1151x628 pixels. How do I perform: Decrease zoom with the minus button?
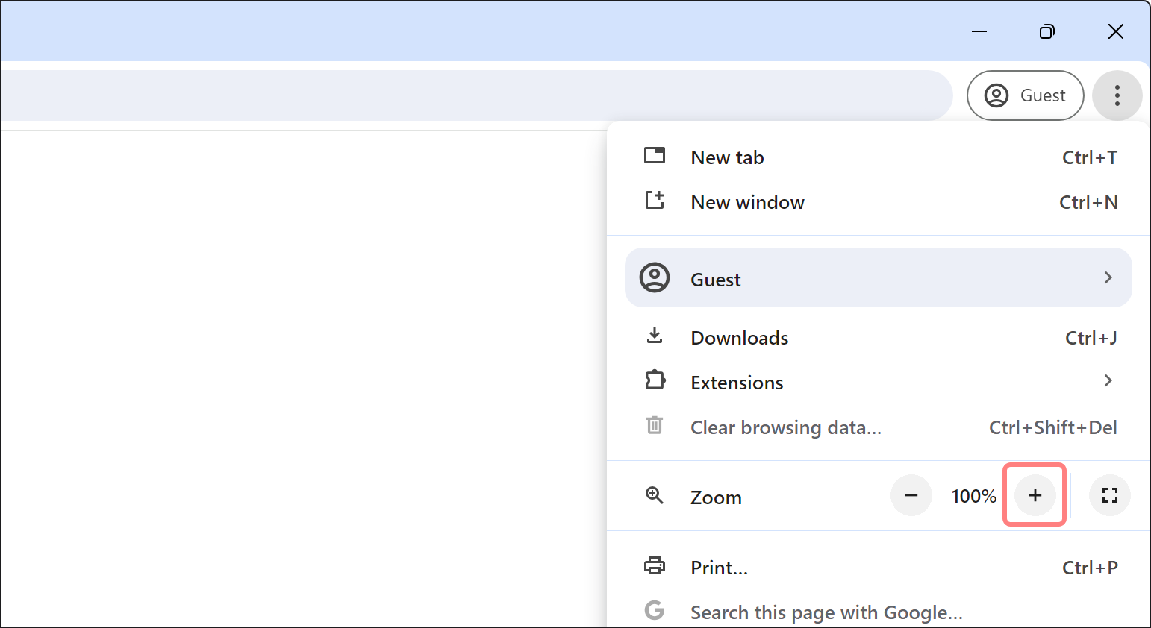(x=911, y=496)
